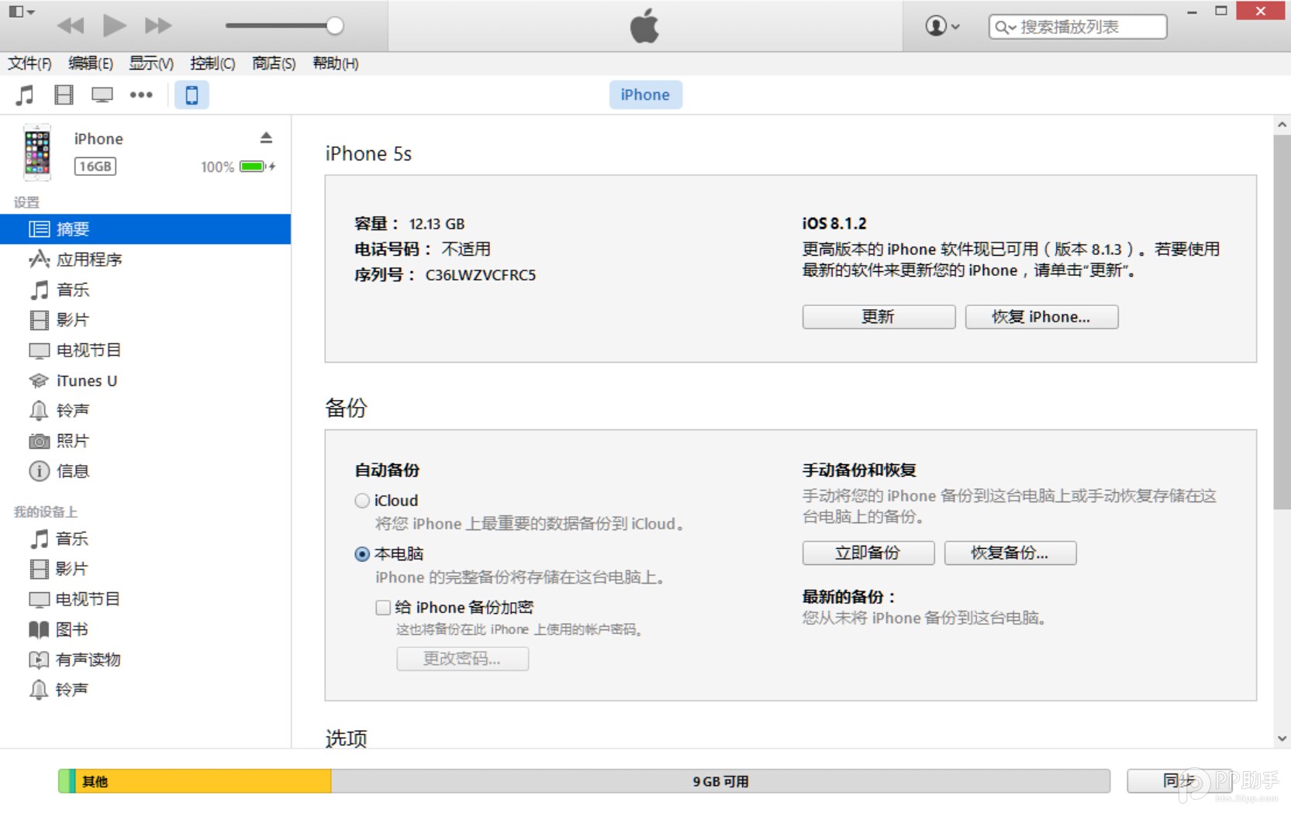
Task: Select 本电脑 as the backup destination
Action: [x=361, y=553]
